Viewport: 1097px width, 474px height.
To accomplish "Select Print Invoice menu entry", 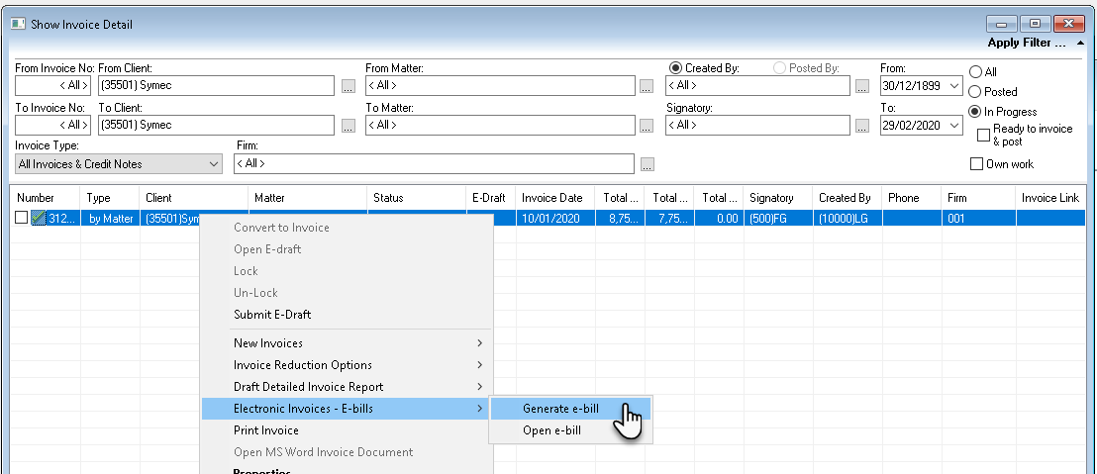I will (x=347, y=430).
